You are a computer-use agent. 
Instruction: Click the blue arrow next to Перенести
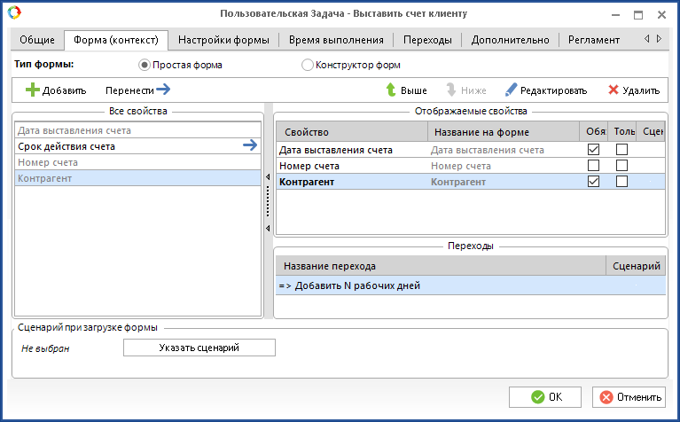(x=162, y=90)
